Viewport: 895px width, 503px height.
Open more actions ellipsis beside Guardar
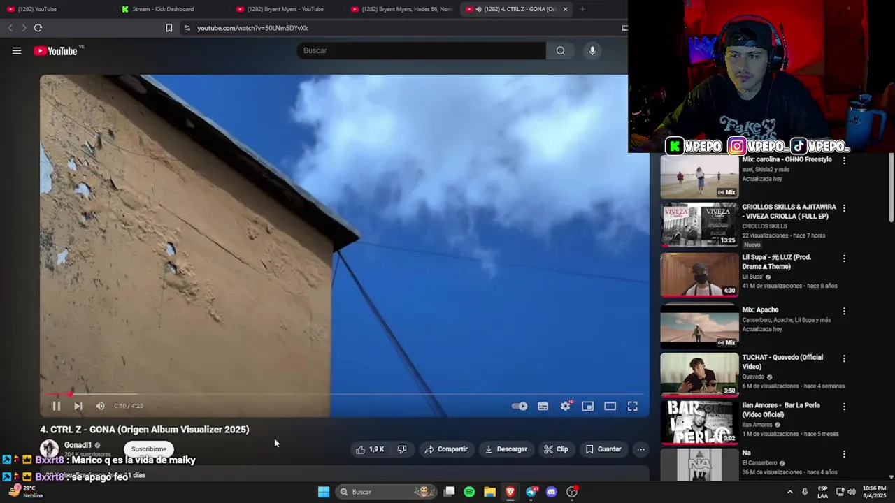pyautogui.click(x=640, y=449)
